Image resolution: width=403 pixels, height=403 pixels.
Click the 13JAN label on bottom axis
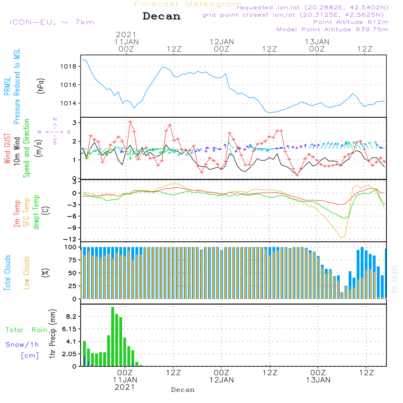point(318,380)
